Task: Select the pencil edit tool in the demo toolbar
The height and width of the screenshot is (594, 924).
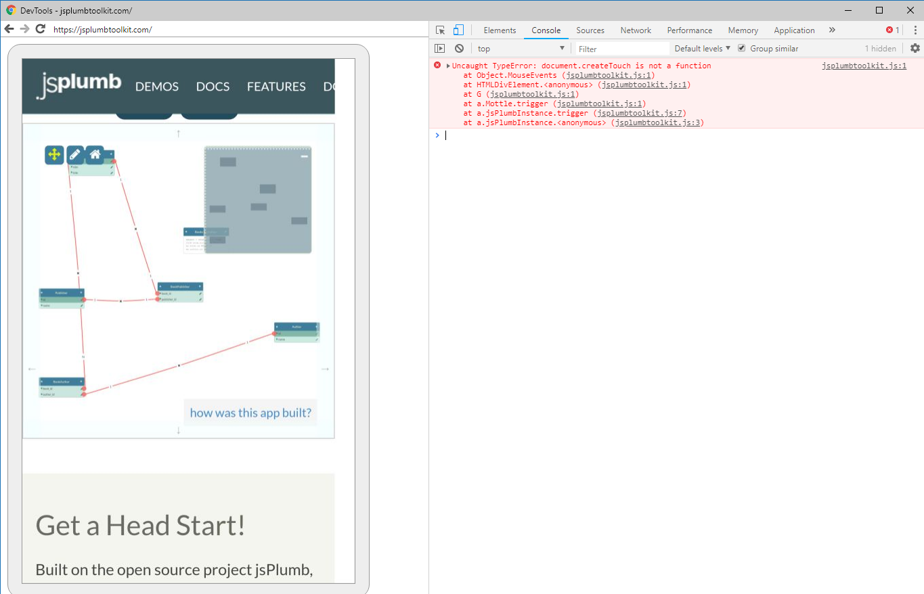Action: click(x=75, y=155)
